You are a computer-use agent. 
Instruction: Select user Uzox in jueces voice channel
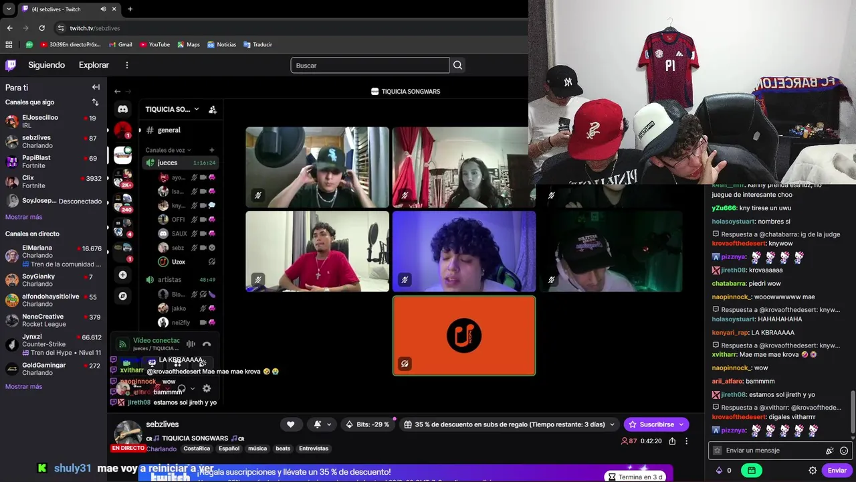(x=187, y=262)
